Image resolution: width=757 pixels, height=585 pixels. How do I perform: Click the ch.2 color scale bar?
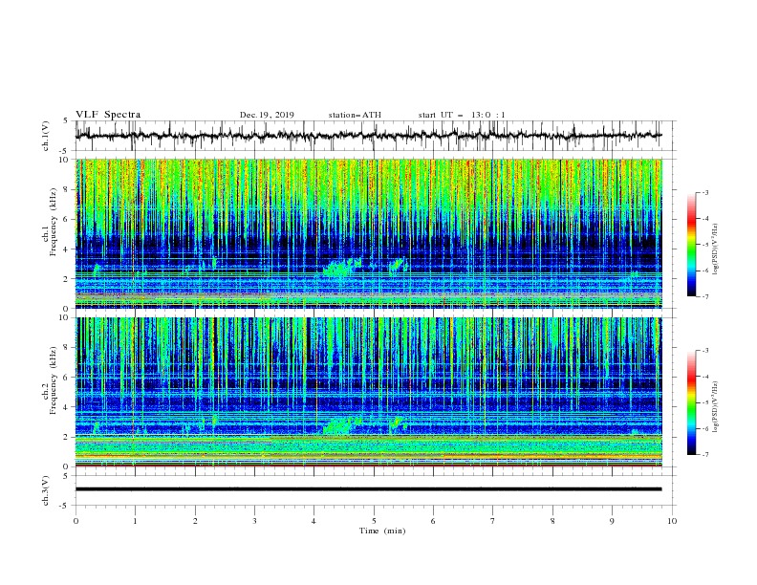coord(691,402)
